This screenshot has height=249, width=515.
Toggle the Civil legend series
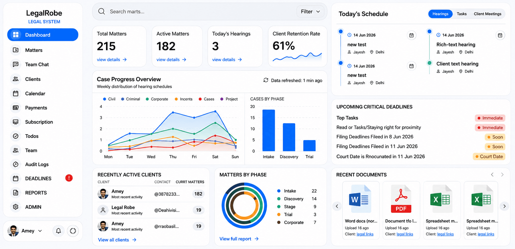click(109, 99)
